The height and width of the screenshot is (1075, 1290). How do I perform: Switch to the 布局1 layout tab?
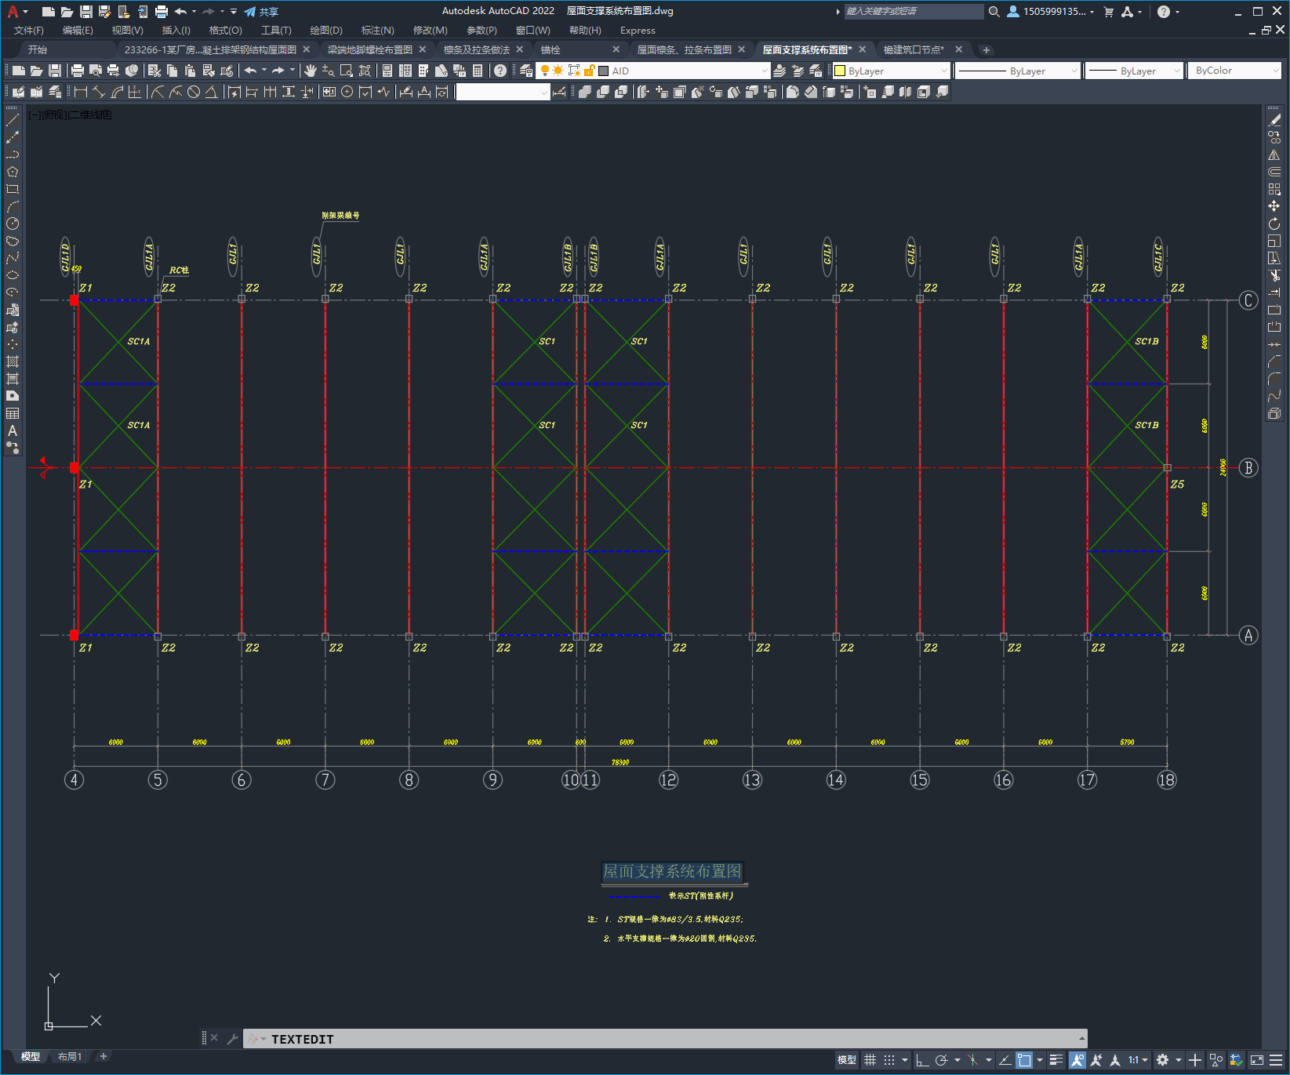pyautogui.click(x=70, y=1057)
